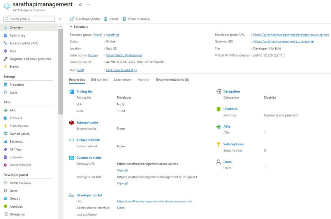The height and width of the screenshot is (219, 331).
Task: Collapse the left sidebar menu
Action: tap(60, 19)
